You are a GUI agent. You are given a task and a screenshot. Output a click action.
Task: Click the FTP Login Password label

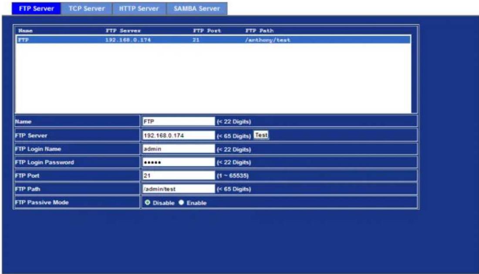pyautogui.click(x=44, y=162)
